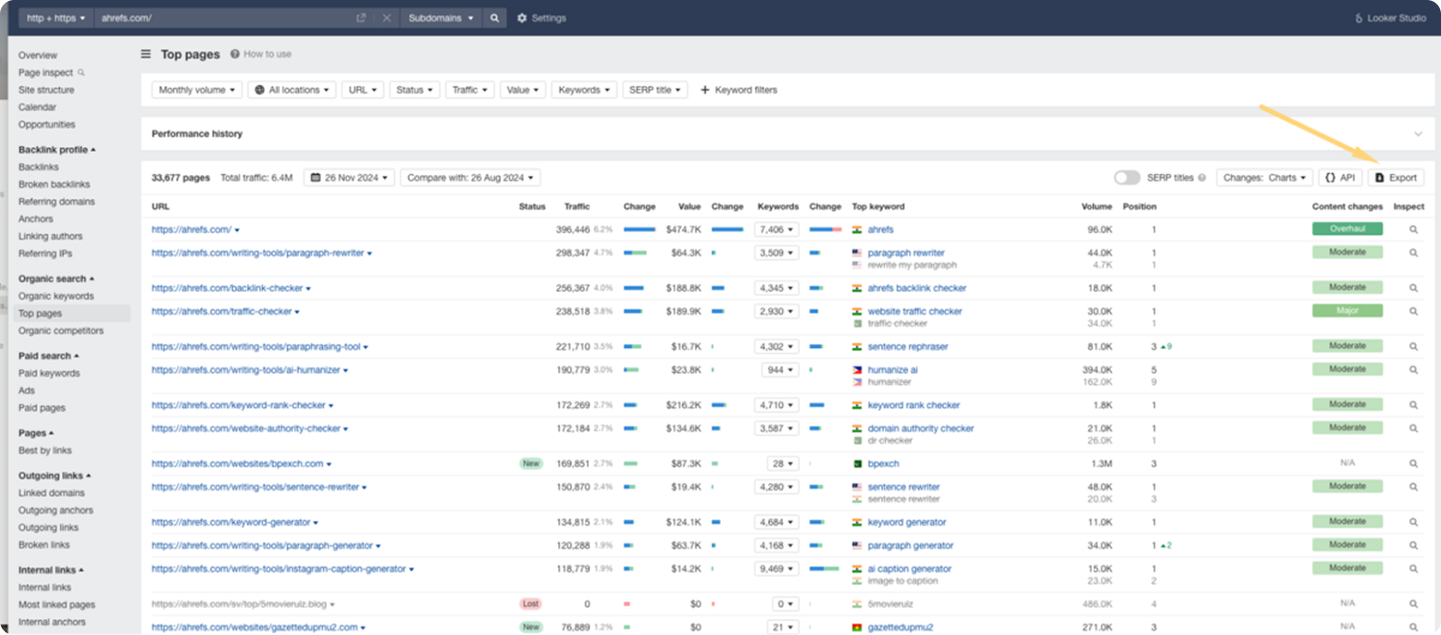Inspect the paraphrasing-tool row magnifier icon
This screenshot has height=635, width=1441.
1413,347
